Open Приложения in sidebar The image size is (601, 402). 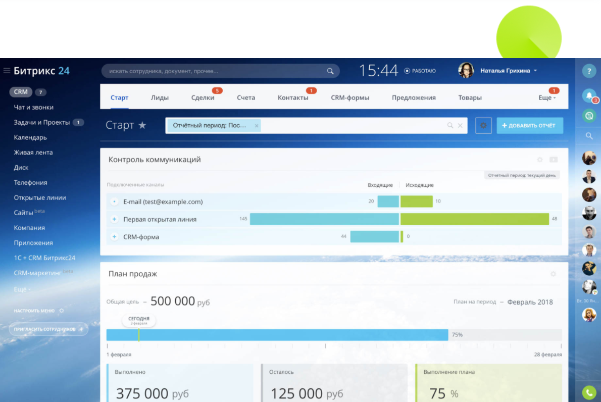(x=33, y=242)
